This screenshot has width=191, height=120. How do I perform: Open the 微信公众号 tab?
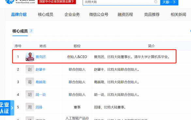coord(99,15)
